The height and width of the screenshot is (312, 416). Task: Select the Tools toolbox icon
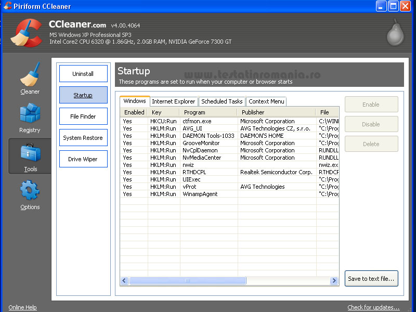pos(30,153)
